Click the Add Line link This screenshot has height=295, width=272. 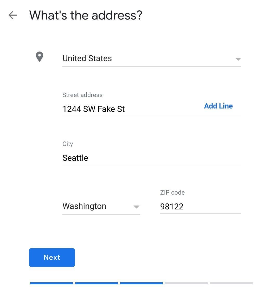[218, 106]
